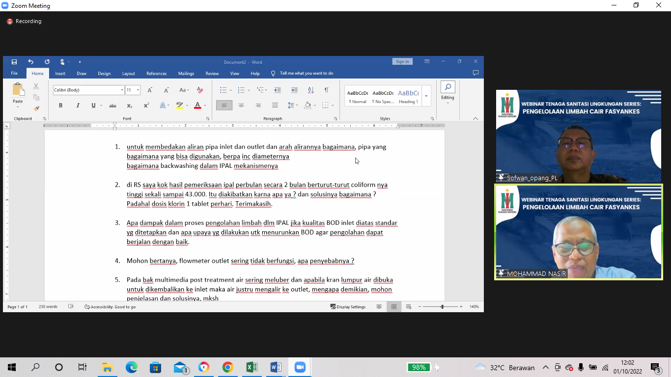This screenshot has width=671, height=377.
Task: Click the Increase Font Size icon
Action: (150, 90)
